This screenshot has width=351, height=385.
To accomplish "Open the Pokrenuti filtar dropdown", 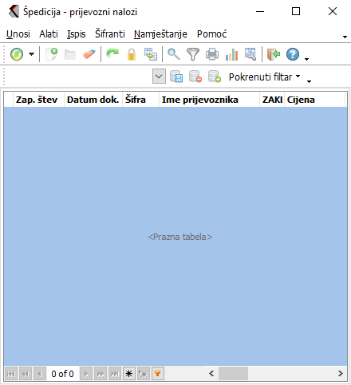I will tap(264, 77).
